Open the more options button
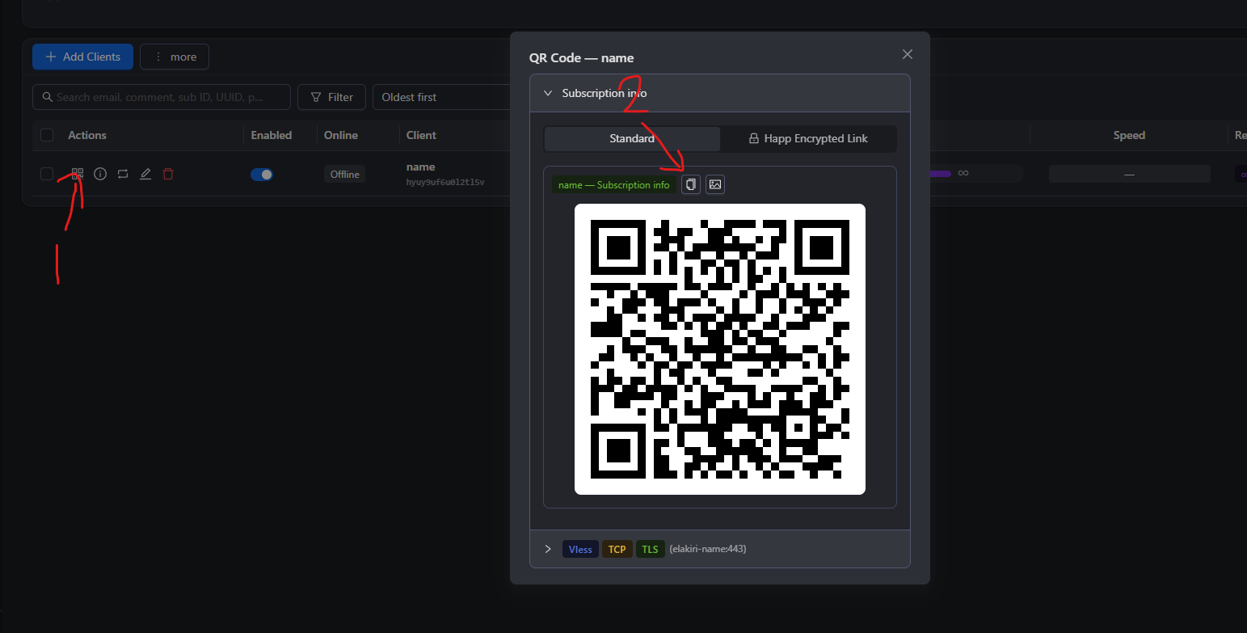 point(175,57)
